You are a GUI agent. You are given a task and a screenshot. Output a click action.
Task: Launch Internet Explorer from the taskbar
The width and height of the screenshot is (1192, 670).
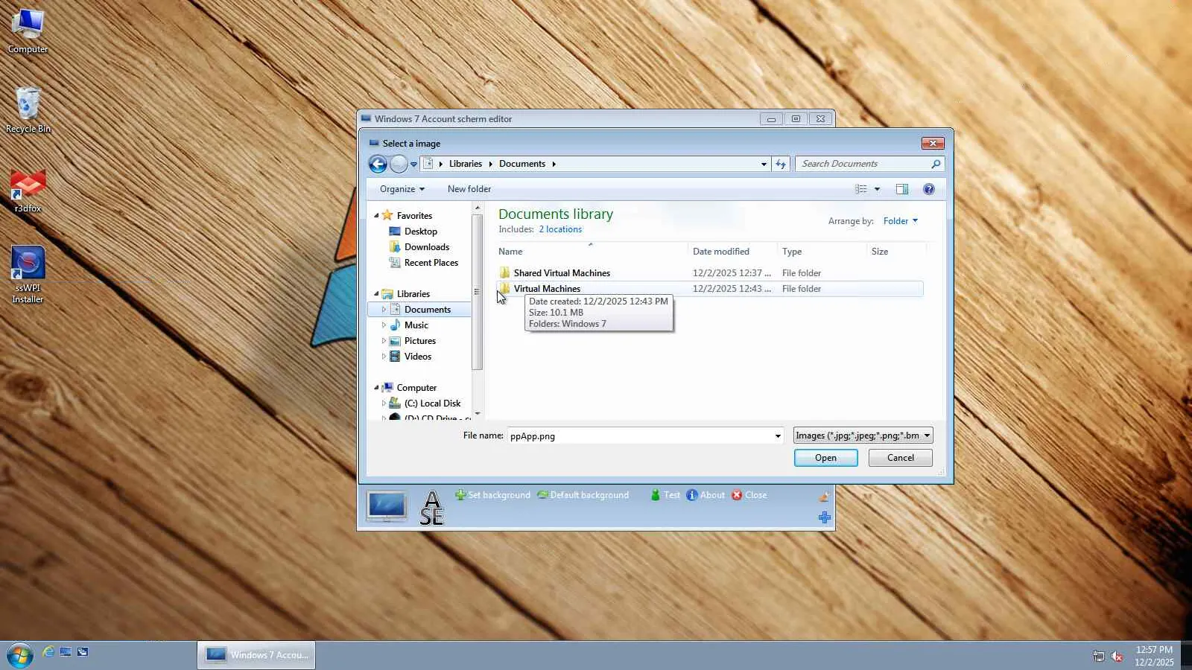coord(48,652)
